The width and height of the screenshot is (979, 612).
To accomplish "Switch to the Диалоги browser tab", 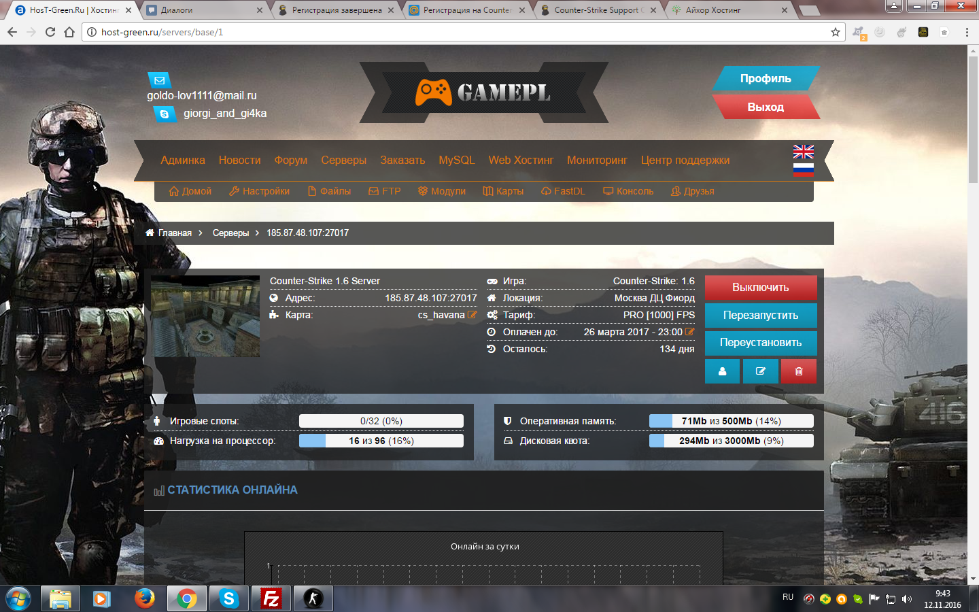I will coord(204,10).
